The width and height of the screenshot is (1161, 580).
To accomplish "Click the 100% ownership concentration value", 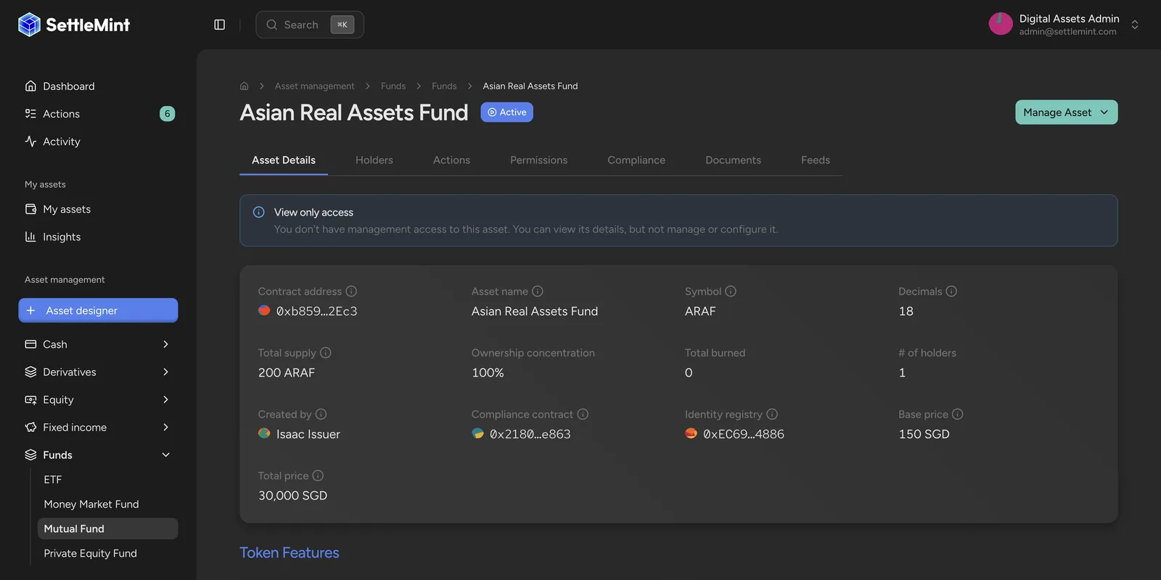I will click(x=488, y=373).
